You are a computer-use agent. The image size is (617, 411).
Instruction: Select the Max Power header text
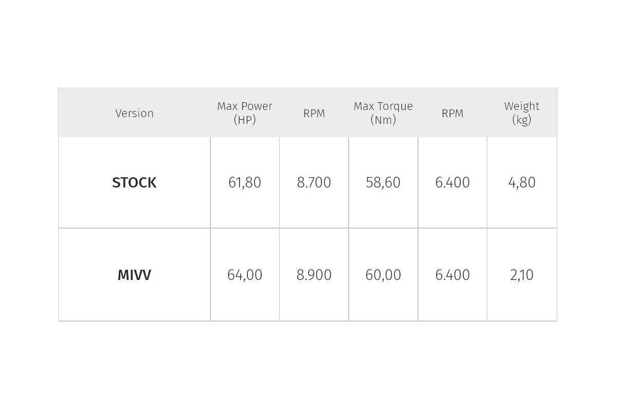(245, 106)
